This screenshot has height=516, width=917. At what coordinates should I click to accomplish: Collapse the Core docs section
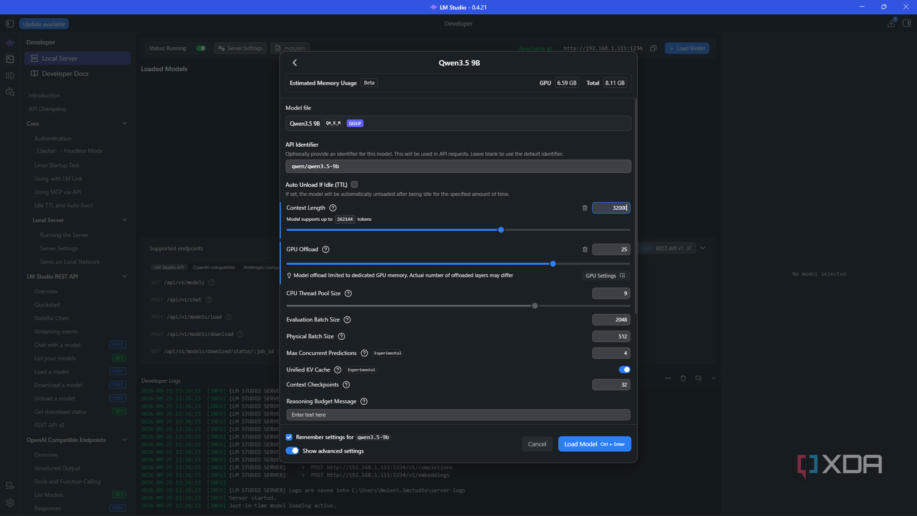coord(124,123)
